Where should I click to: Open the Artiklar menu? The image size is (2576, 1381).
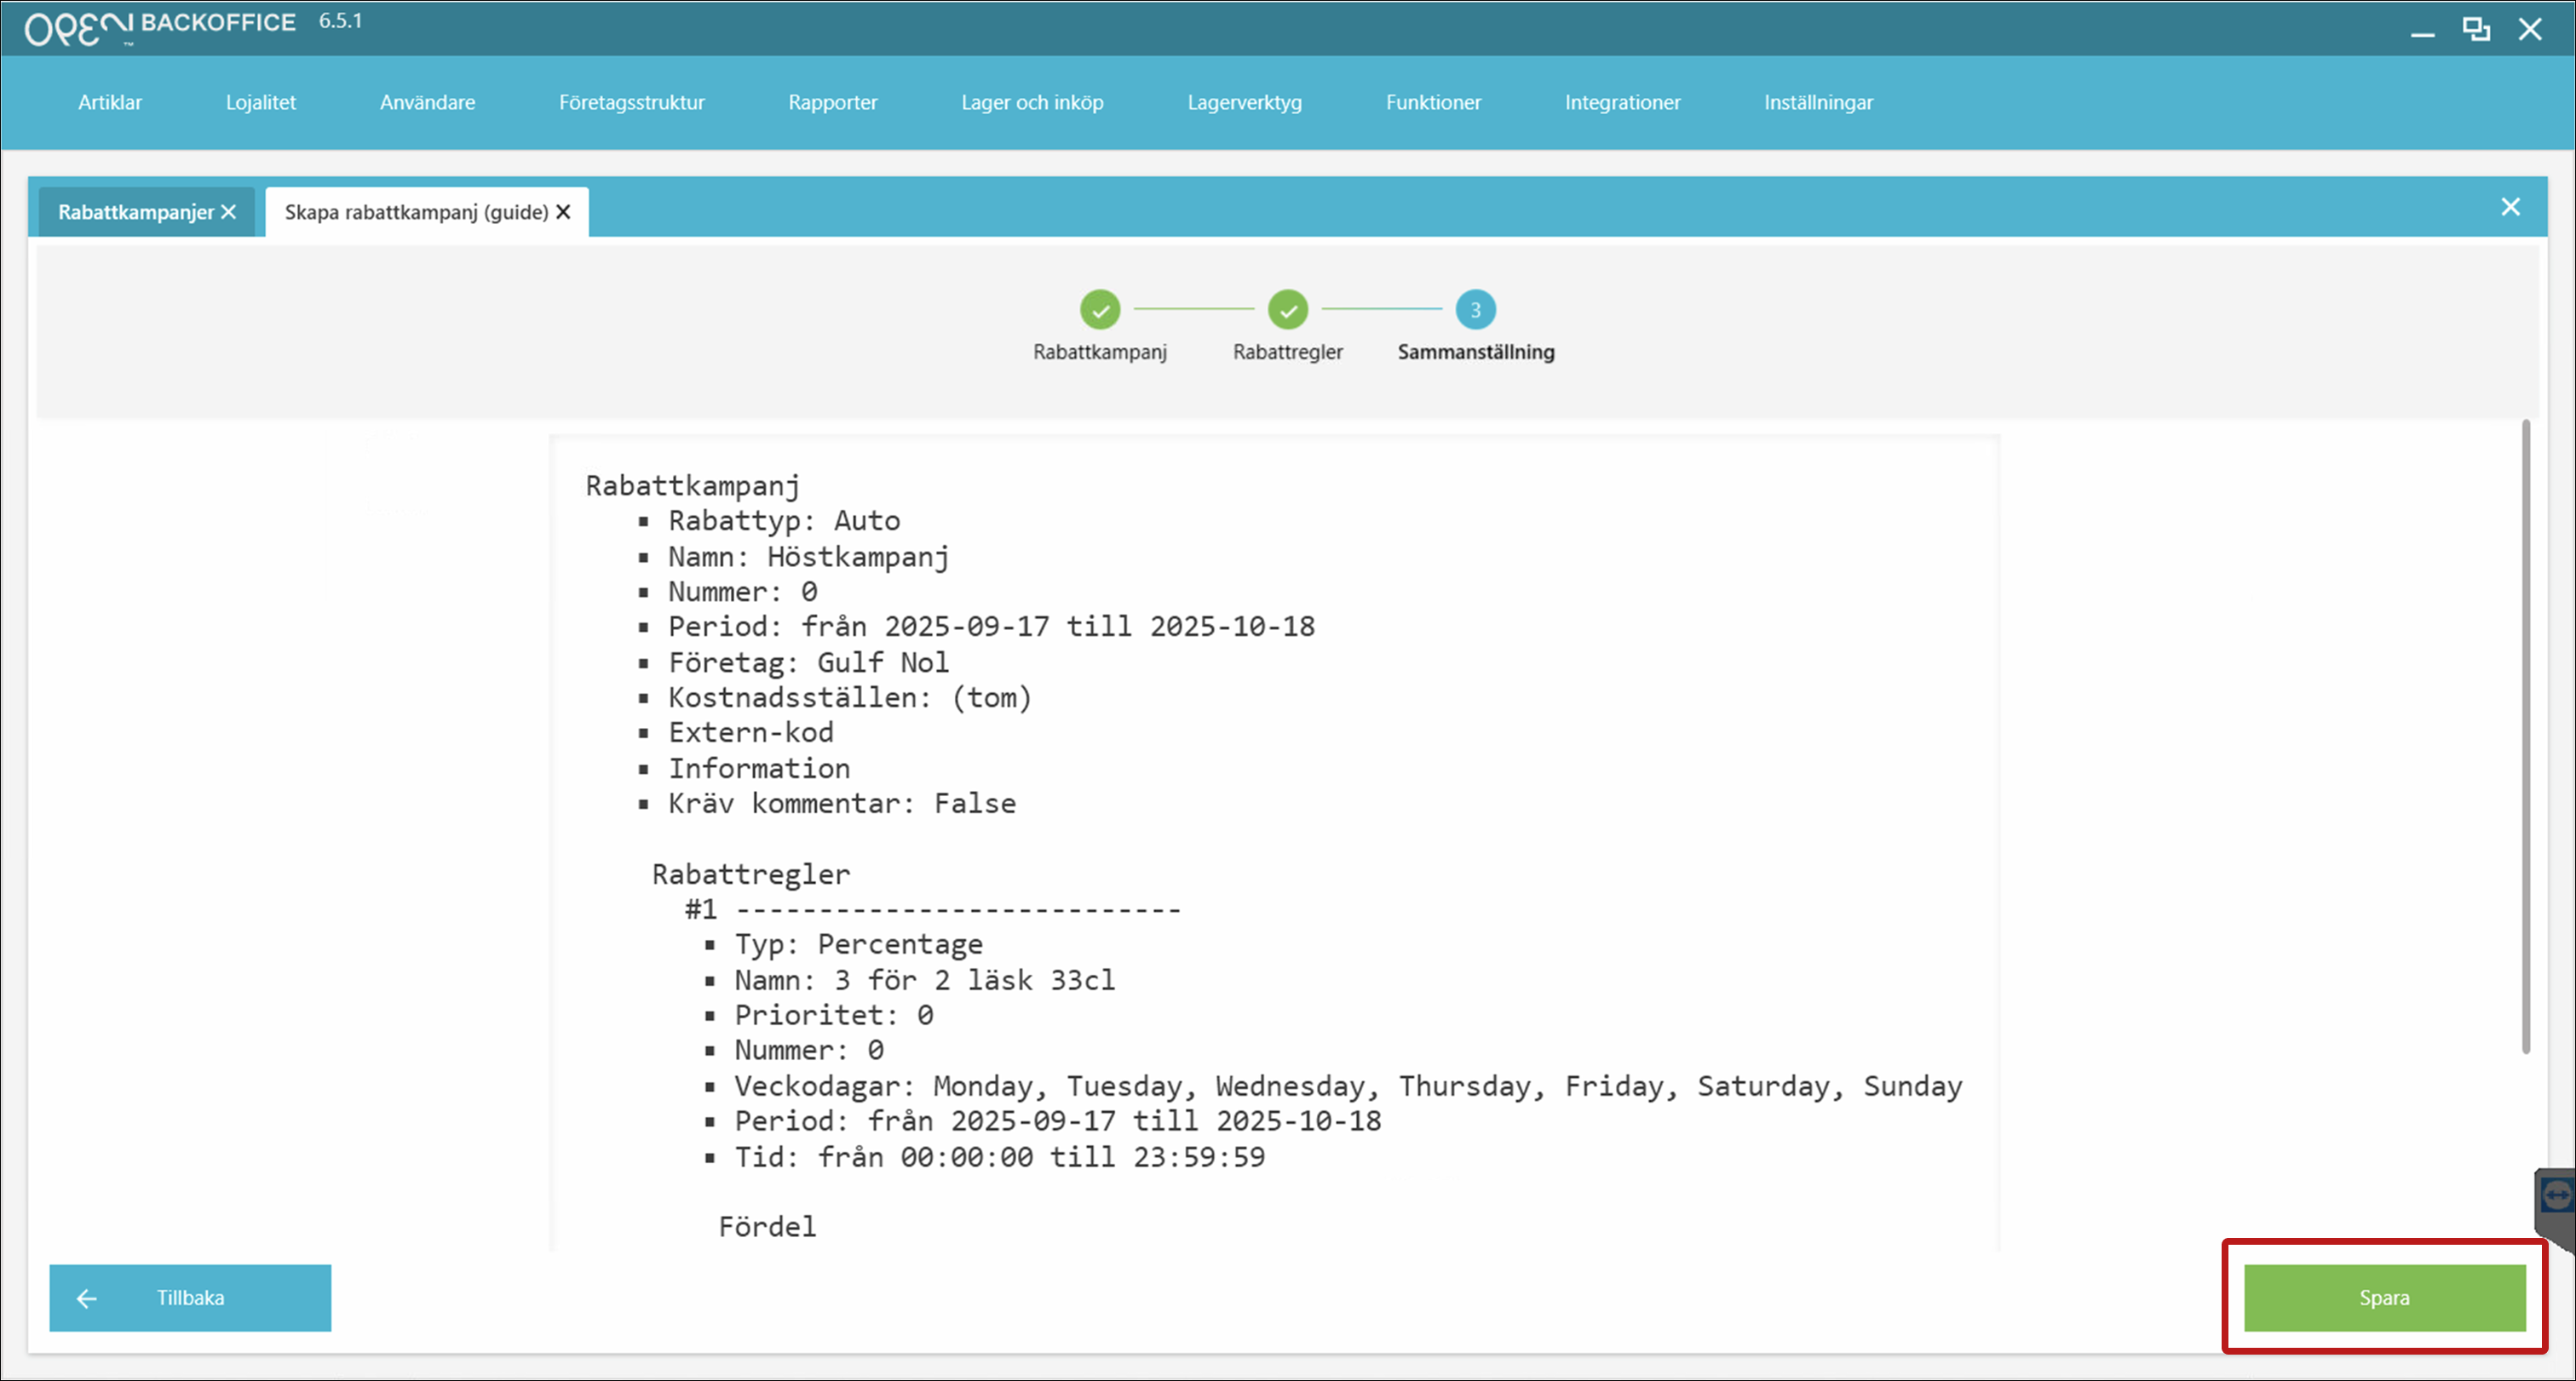[110, 102]
